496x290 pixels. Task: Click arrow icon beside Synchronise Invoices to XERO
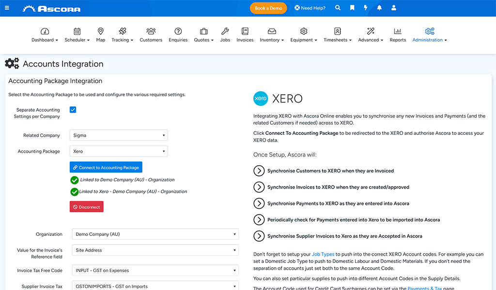(259, 187)
